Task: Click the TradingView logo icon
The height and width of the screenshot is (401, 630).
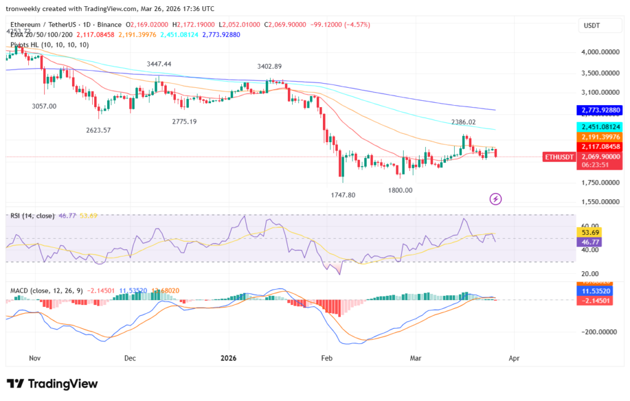Action: (15, 384)
